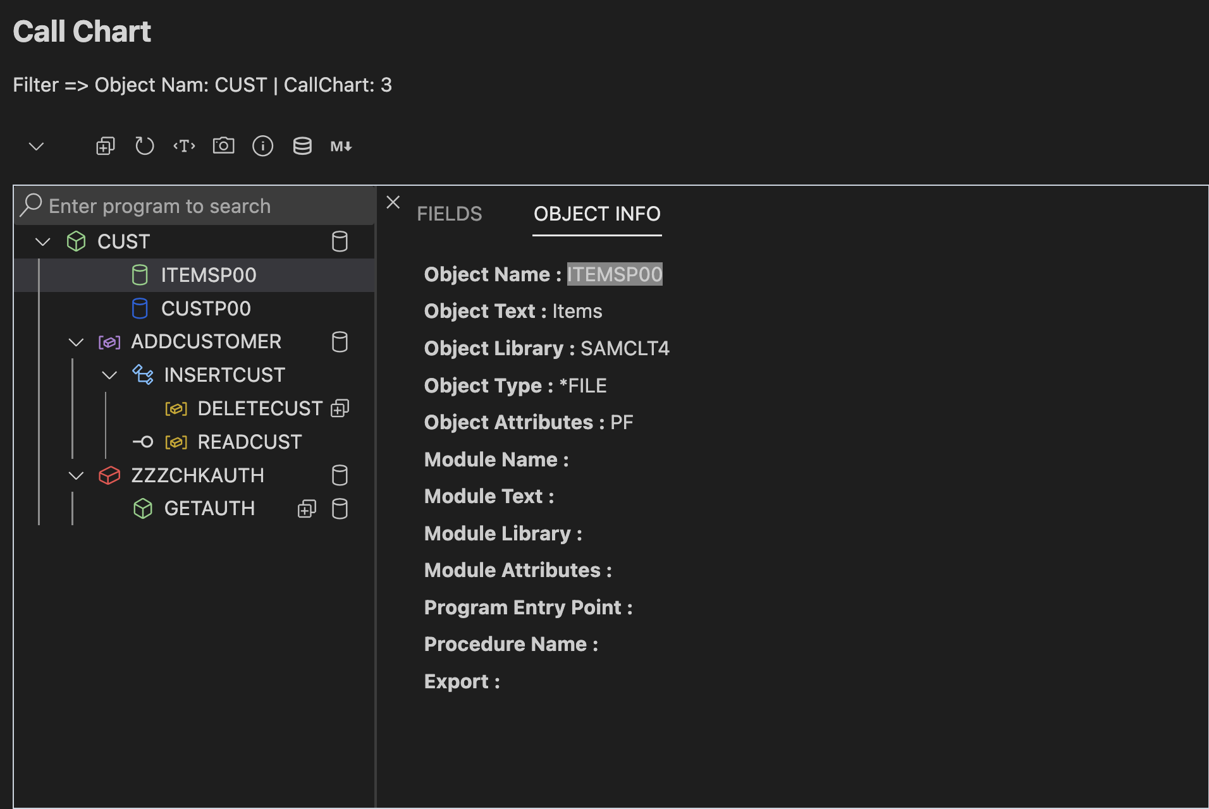Switch to the FIELDS tab
The width and height of the screenshot is (1209, 809).
449,214
